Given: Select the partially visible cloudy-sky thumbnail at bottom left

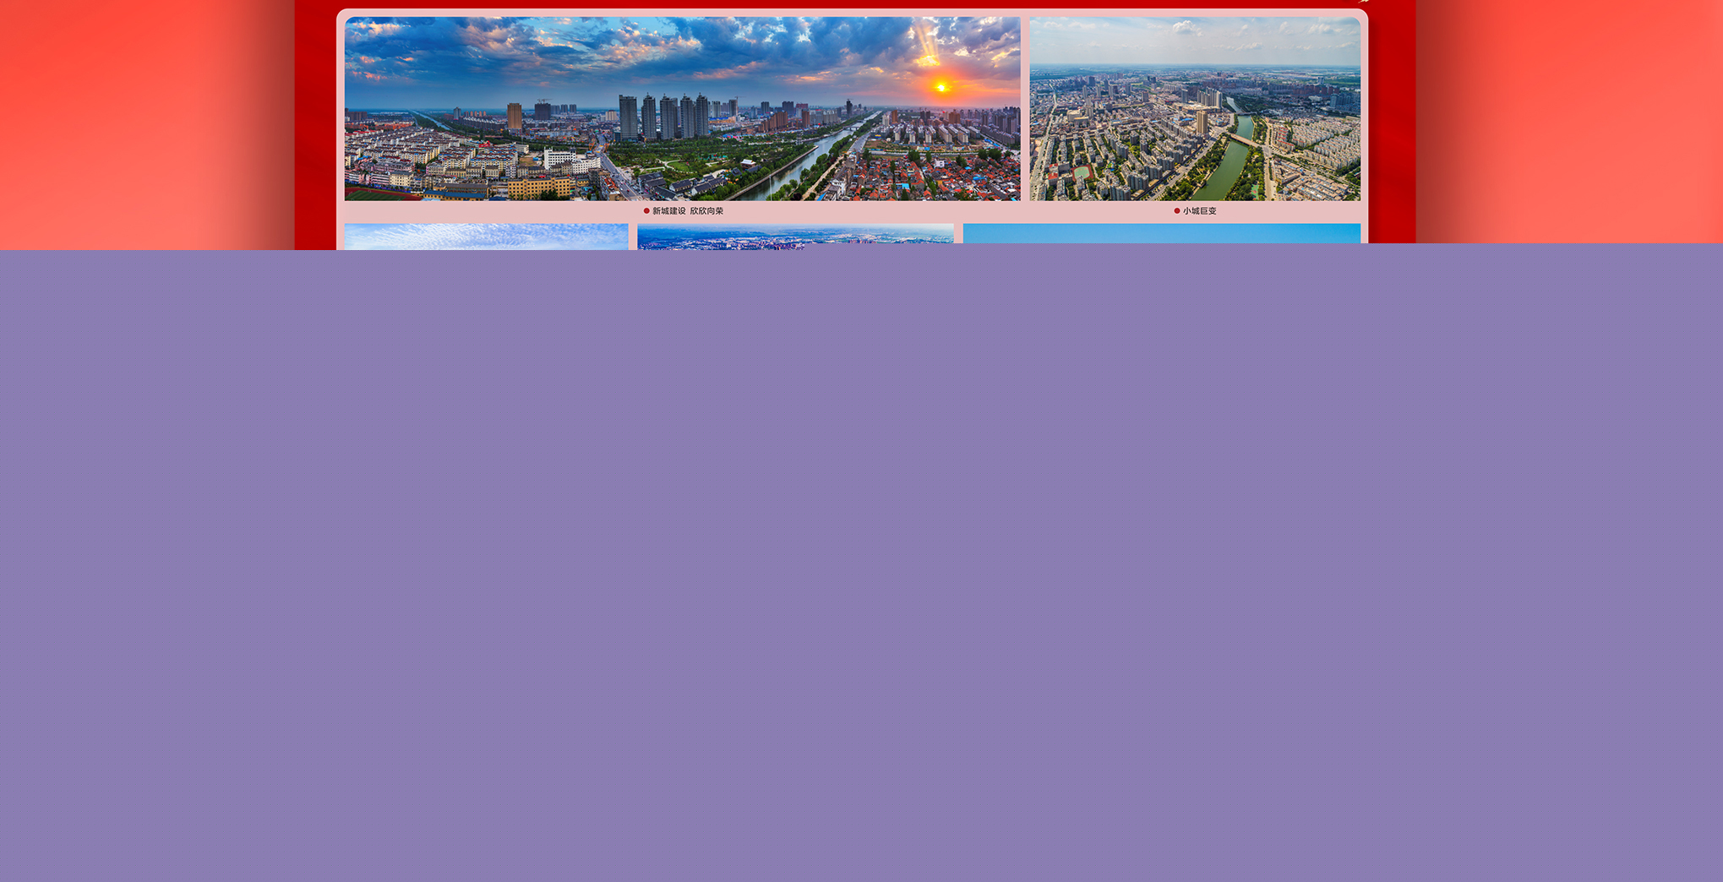Looking at the screenshot, I should coord(486,236).
